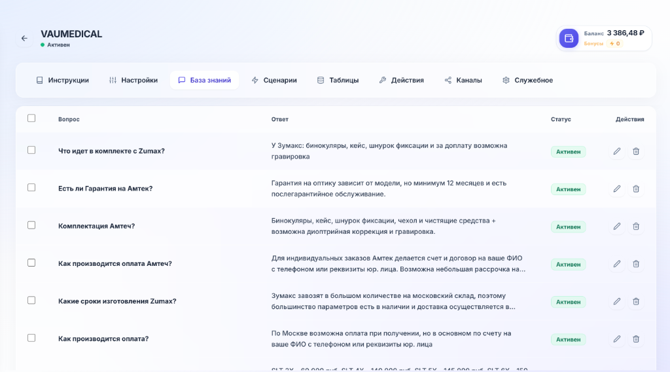Edit the 'Как производится оплата Амтеч?' entry
The image size is (670, 372).
[617, 264]
